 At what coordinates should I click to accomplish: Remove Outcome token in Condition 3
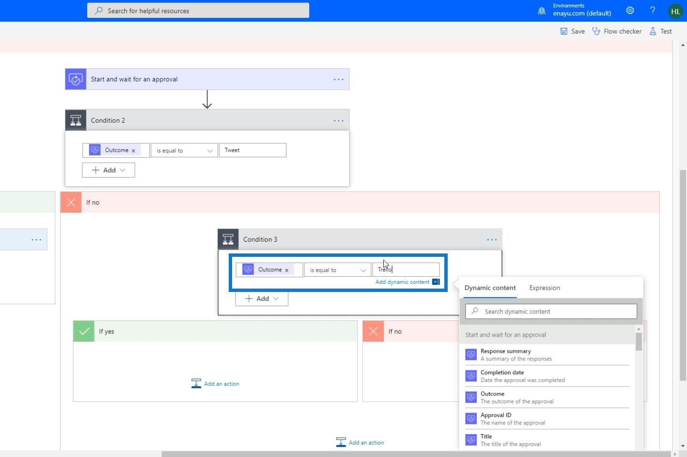pyautogui.click(x=287, y=270)
